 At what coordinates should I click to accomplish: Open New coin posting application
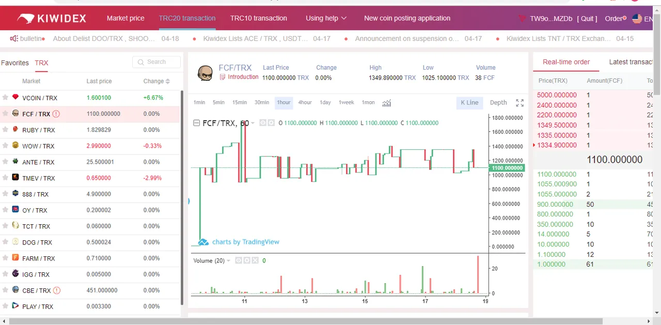[407, 18]
